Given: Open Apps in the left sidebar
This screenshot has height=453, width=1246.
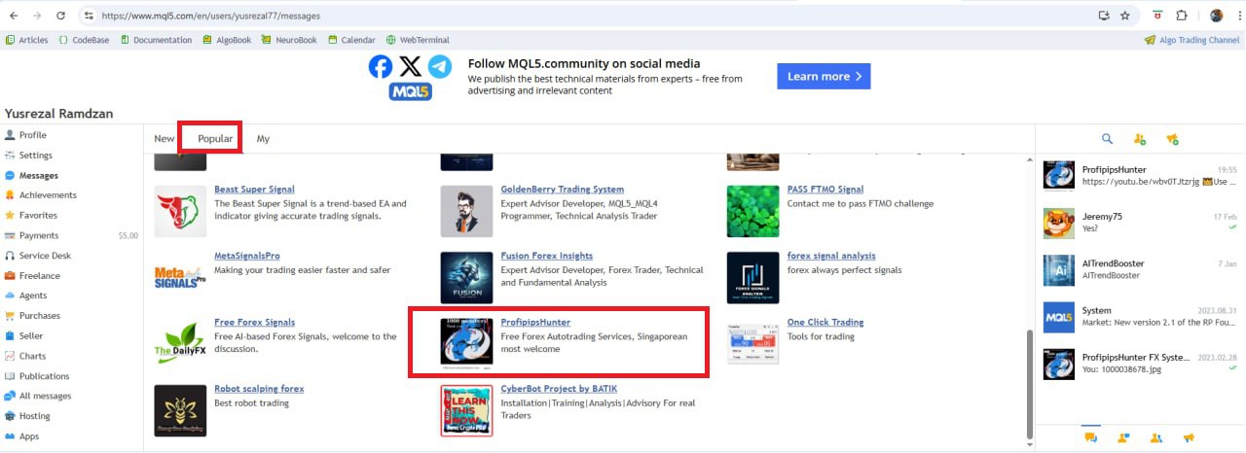Looking at the screenshot, I should click(29, 436).
